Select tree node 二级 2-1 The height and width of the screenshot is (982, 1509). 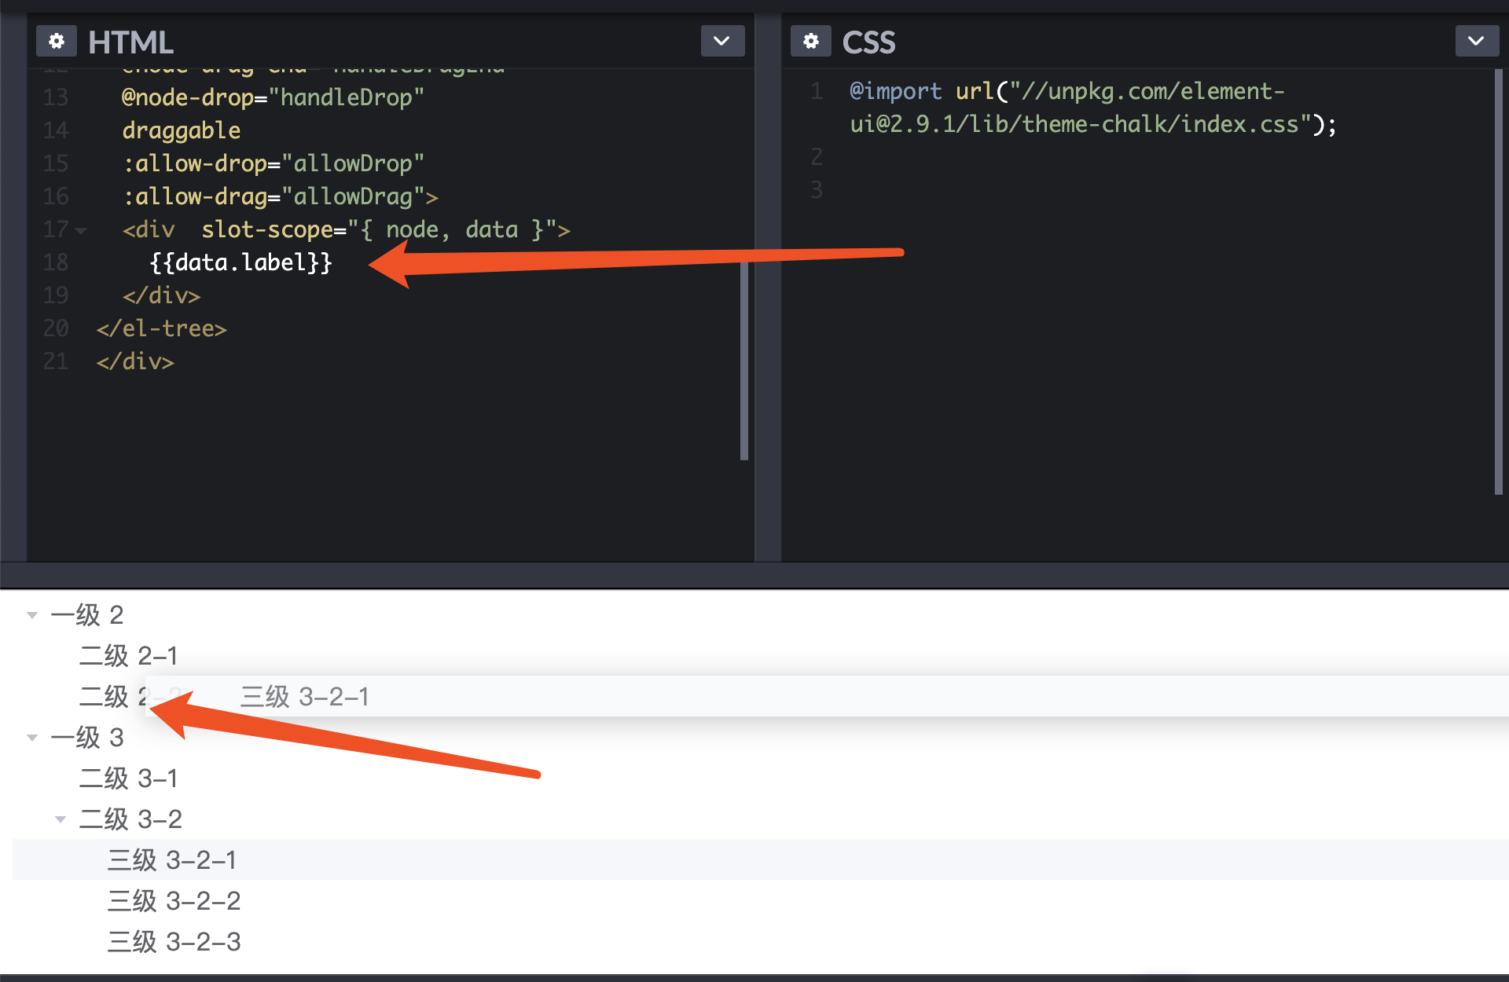tap(129, 655)
